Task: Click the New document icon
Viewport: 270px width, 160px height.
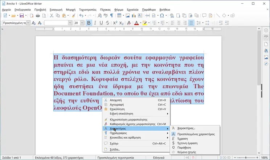Action: pos(5,16)
